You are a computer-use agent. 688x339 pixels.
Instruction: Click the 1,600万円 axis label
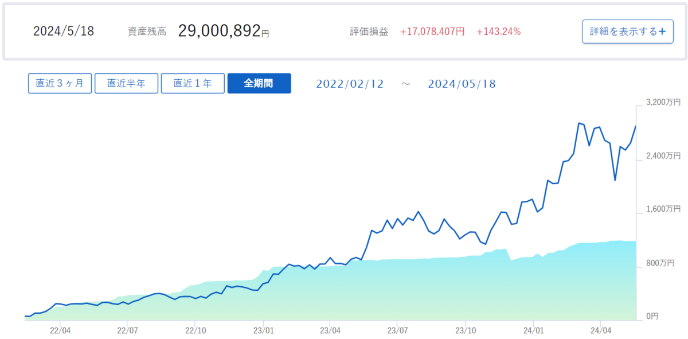pos(663,209)
